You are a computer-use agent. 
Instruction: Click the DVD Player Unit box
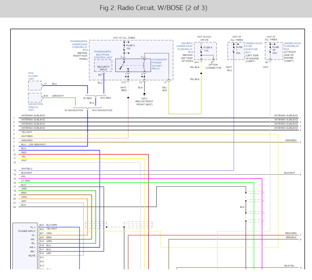point(35,85)
